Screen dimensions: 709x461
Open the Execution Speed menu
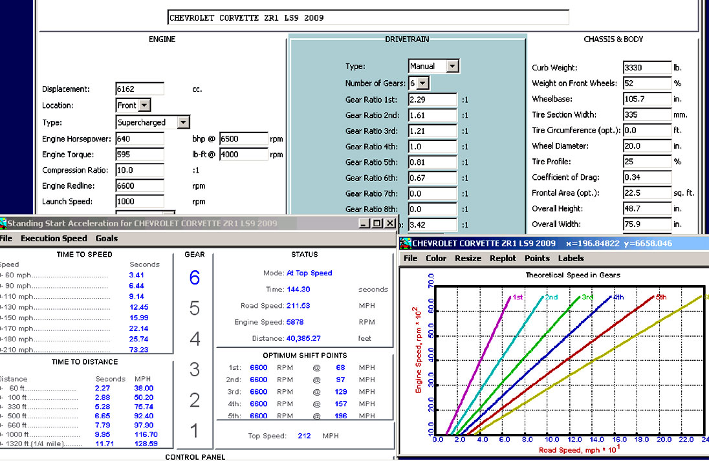pyautogui.click(x=54, y=238)
